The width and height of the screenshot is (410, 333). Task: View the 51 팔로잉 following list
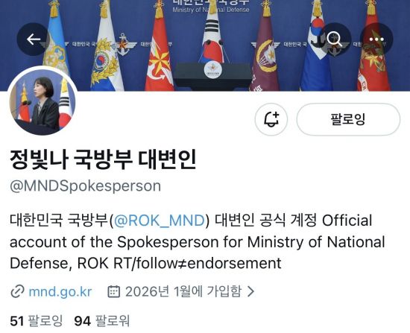tap(36, 321)
